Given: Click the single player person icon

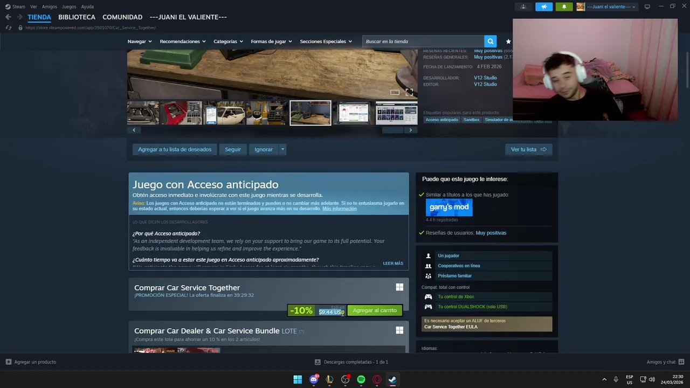Looking at the screenshot, I should click(x=428, y=256).
